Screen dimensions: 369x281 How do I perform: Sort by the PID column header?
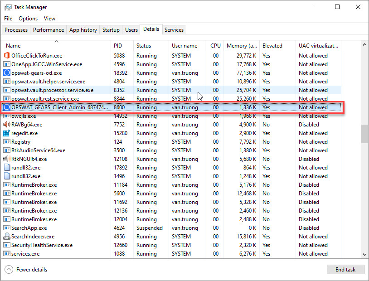click(x=122, y=46)
